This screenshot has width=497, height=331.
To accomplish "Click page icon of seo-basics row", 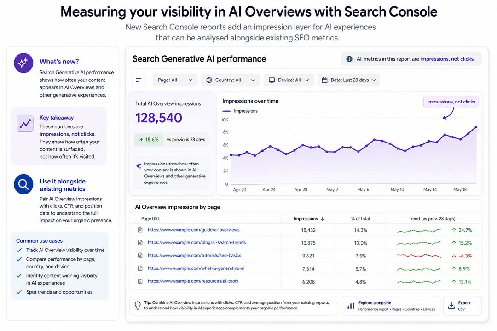I will click(140, 255).
